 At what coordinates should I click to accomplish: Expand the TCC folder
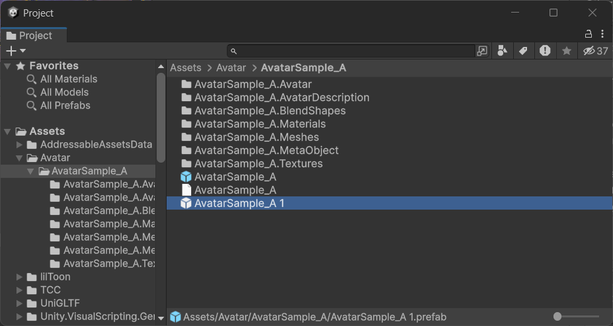pos(19,290)
